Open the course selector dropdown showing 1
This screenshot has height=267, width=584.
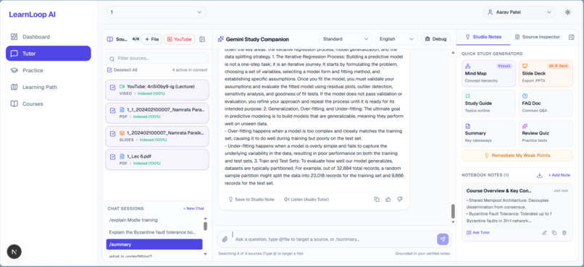tap(156, 12)
